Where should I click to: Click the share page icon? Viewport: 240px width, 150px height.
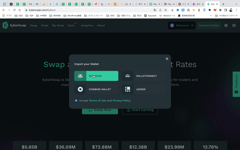[160, 10]
